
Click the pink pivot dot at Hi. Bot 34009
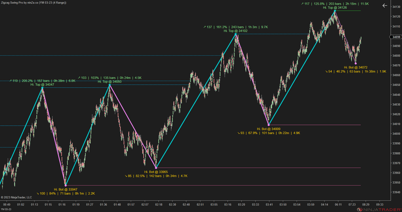pyautogui.click(x=269, y=125)
